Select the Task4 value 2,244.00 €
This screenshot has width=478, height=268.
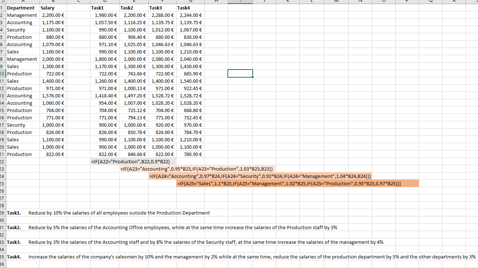pos(191,15)
